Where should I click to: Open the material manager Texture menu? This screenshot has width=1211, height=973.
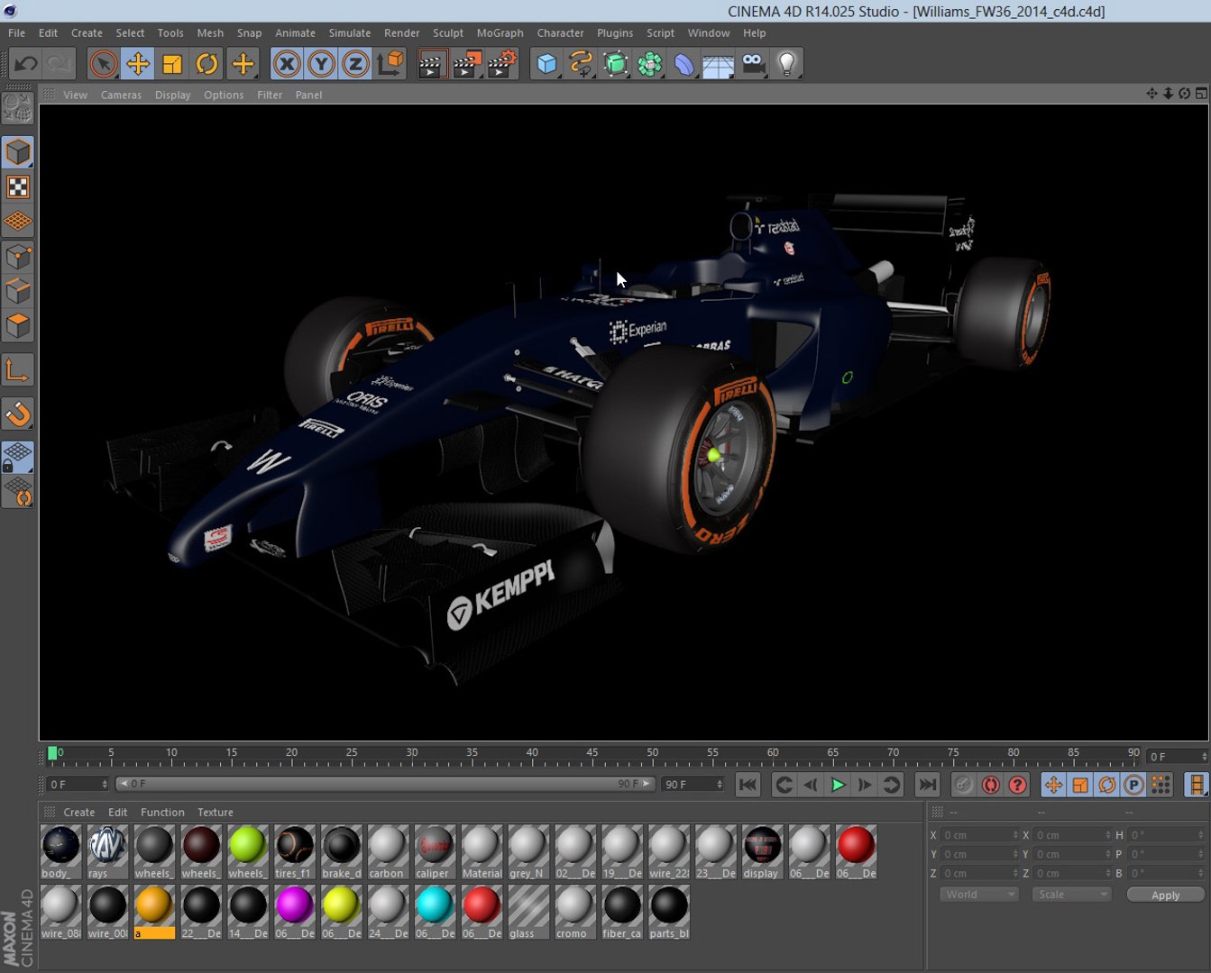click(216, 813)
